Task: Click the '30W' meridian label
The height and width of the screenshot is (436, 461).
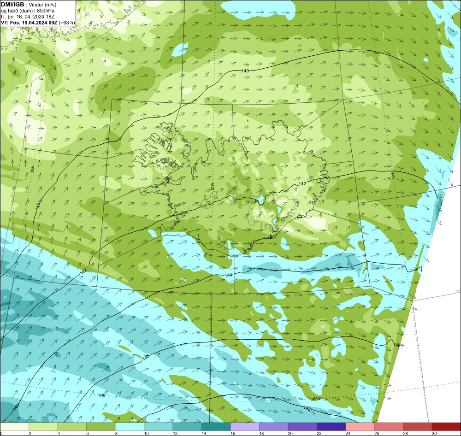Action: (x=32, y=170)
